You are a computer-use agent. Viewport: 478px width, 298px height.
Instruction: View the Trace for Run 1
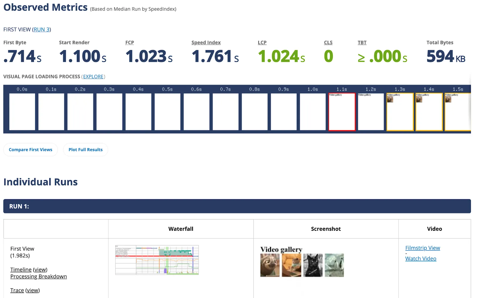pyautogui.click(x=17, y=290)
